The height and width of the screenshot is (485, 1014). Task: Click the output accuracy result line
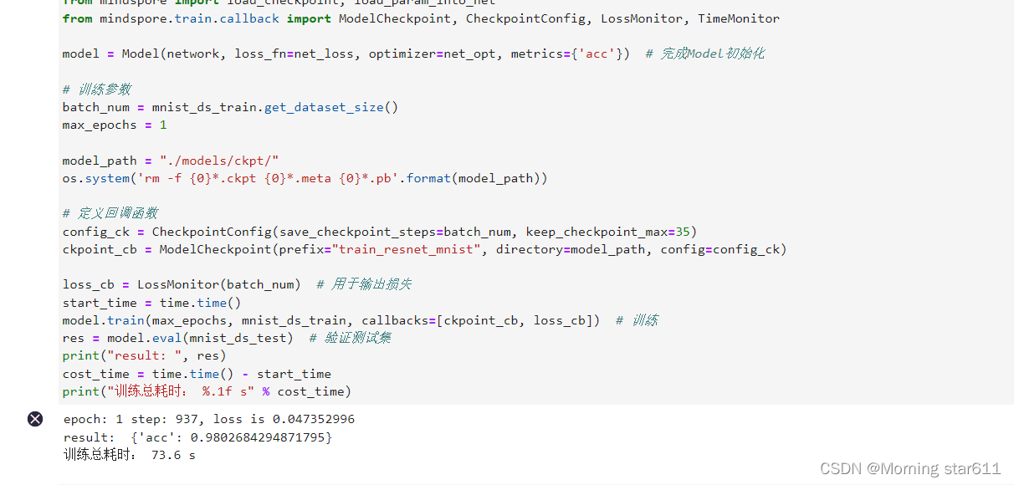[197, 437]
